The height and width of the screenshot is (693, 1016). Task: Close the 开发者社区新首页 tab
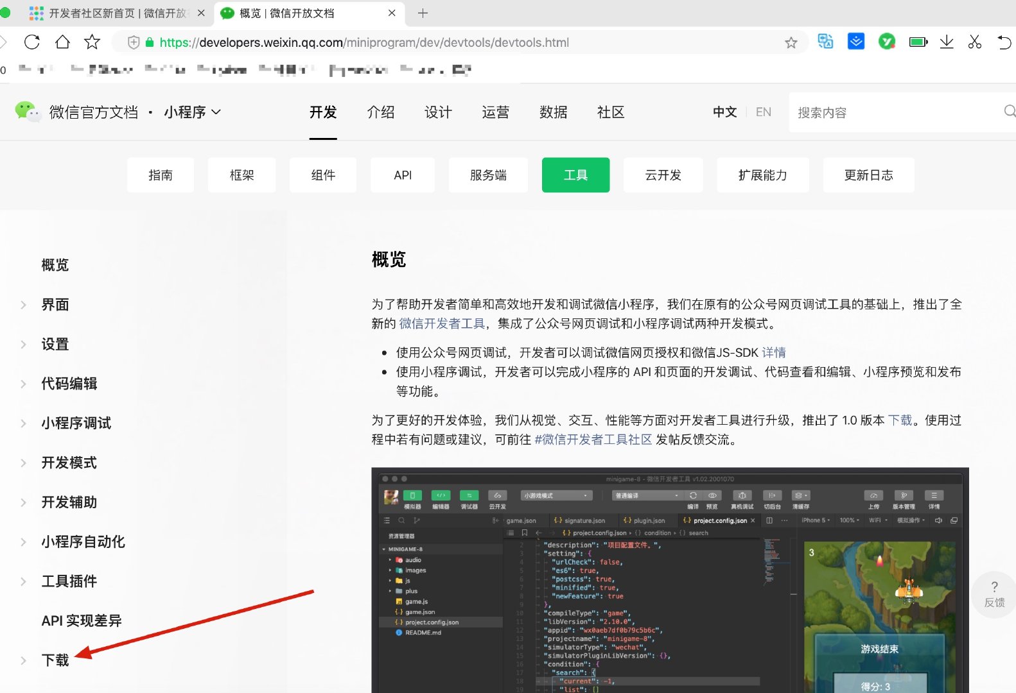pos(201,13)
